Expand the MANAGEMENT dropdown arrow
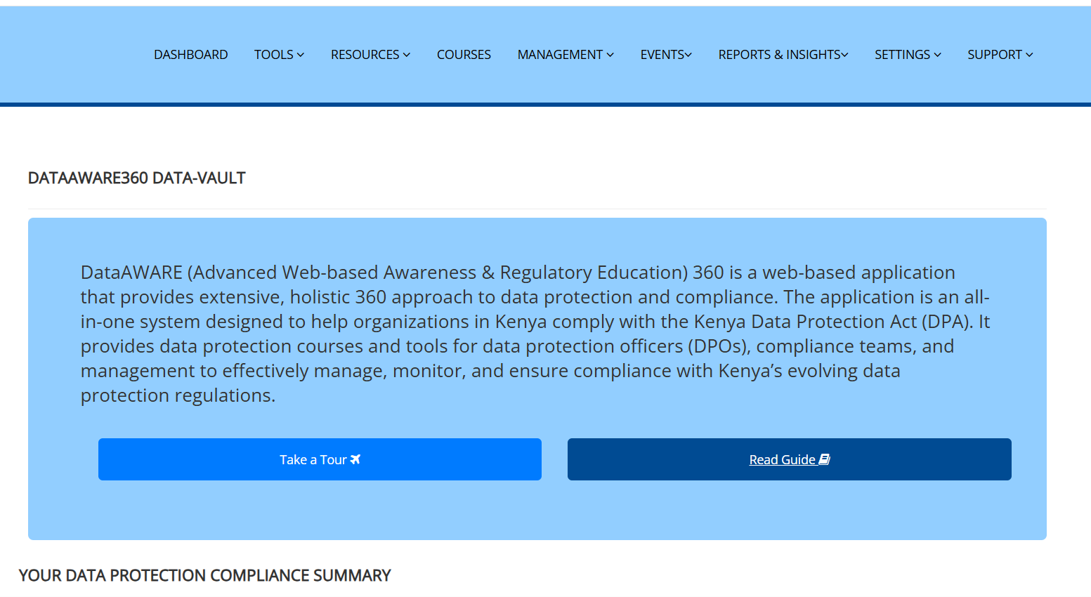The height and width of the screenshot is (597, 1091). 610,55
